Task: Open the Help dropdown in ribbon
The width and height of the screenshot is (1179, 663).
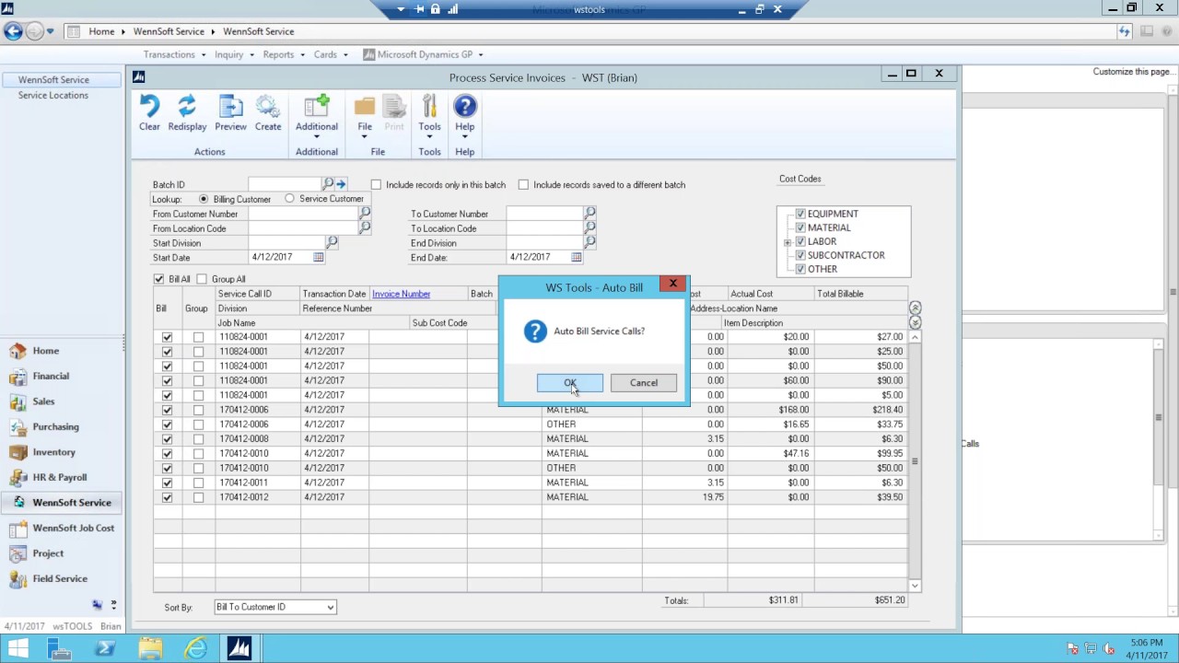Action: coord(465,136)
